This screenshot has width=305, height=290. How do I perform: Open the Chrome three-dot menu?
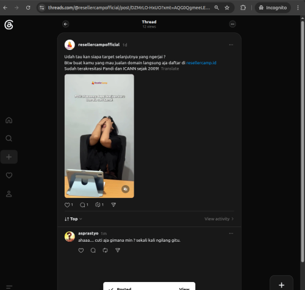pos(298,8)
